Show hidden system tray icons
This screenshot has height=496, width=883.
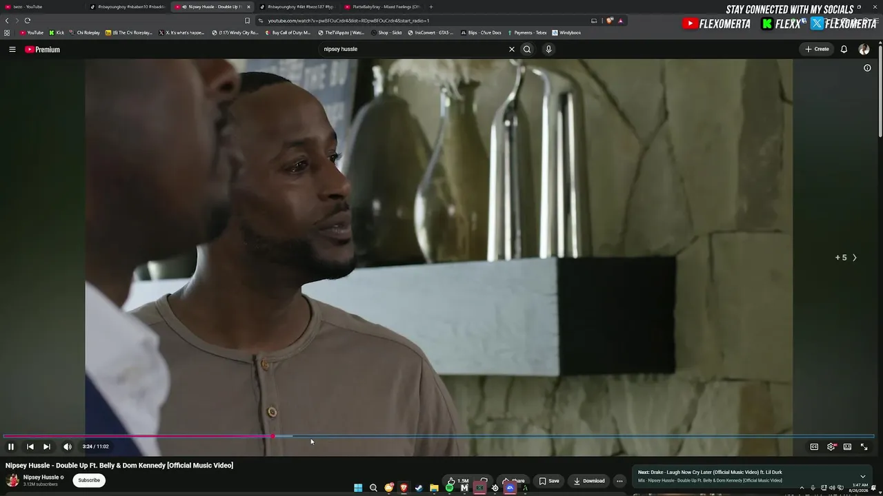pyautogui.click(x=802, y=488)
